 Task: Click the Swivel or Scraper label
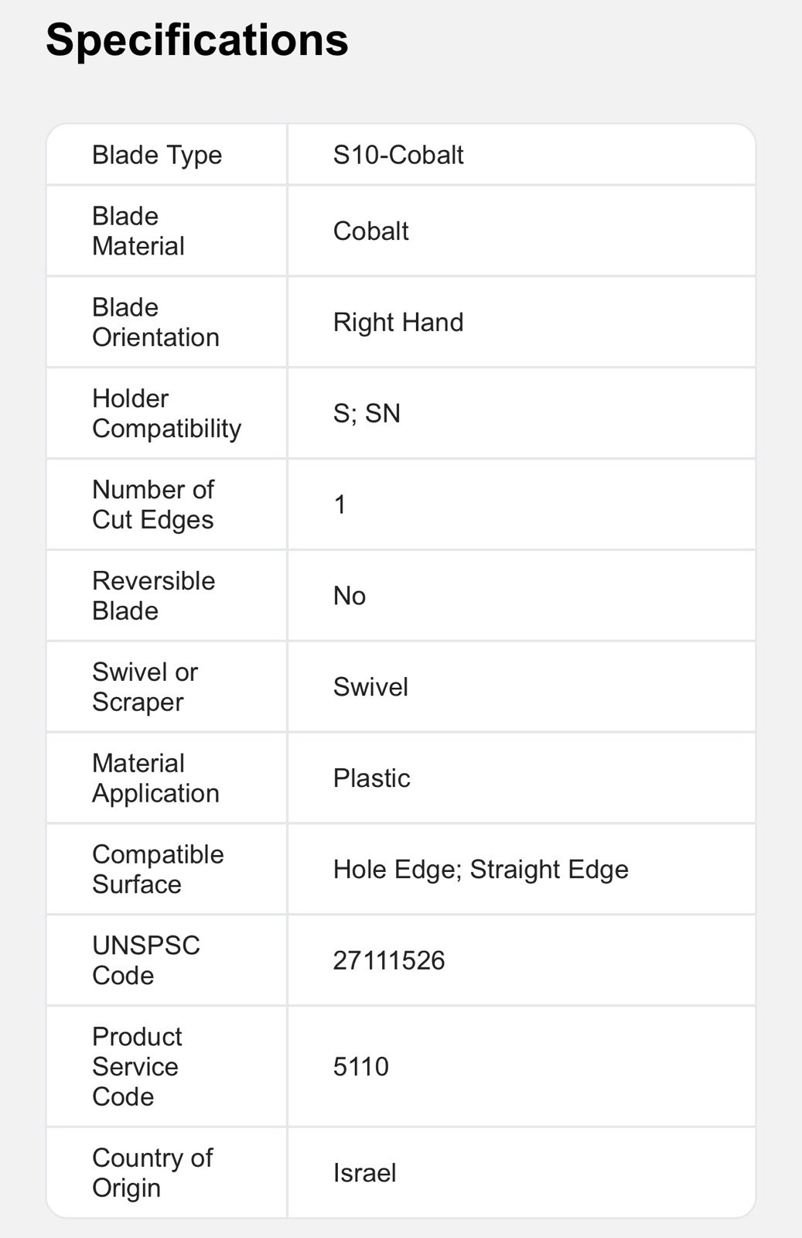tap(145, 687)
